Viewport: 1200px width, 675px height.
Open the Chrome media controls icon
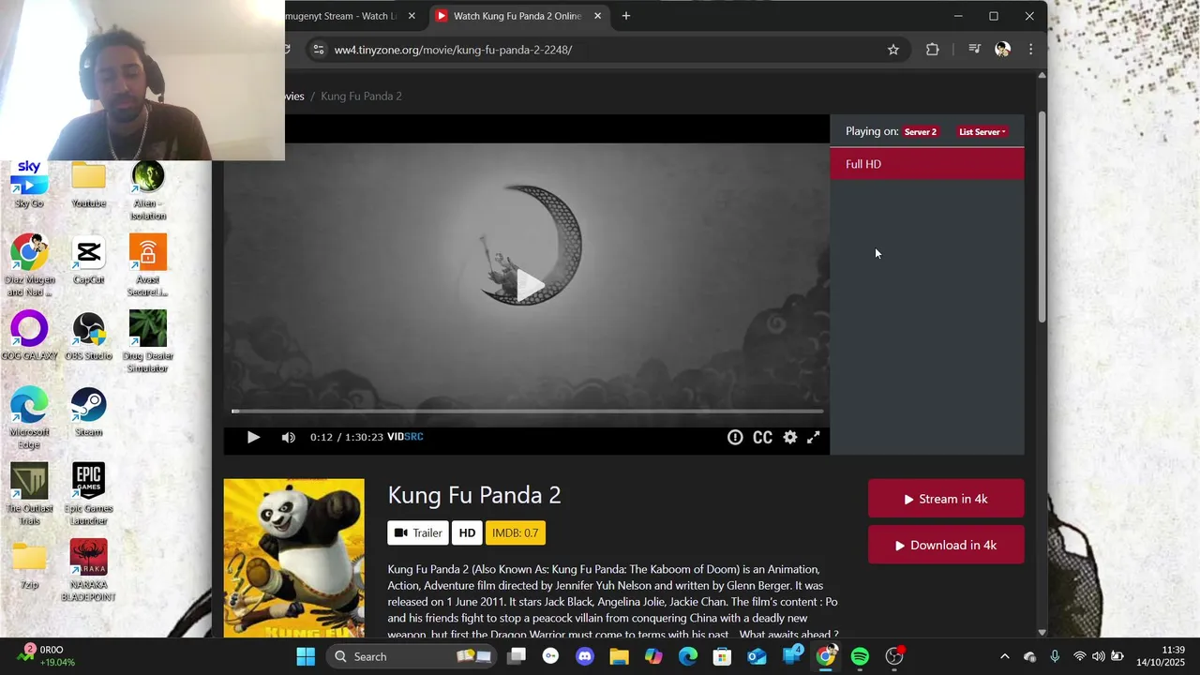[x=974, y=50]
